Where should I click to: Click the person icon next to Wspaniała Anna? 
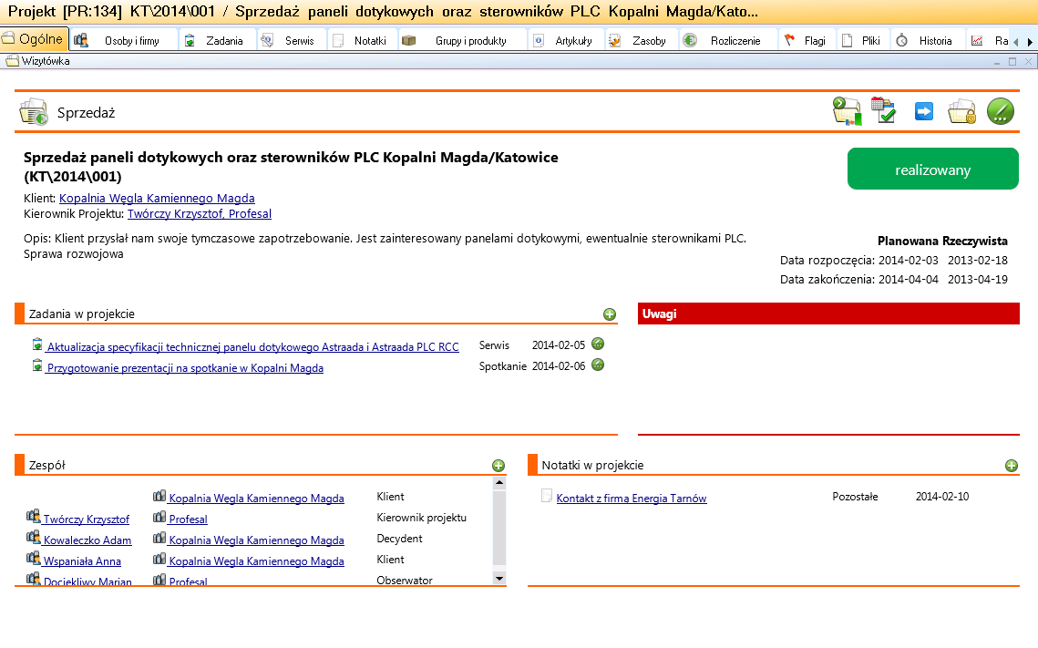pos(33,559)
